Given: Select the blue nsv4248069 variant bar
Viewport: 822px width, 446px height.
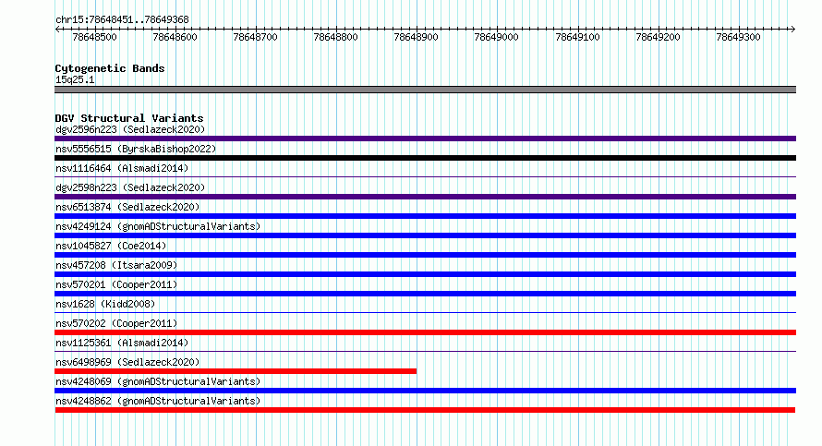Looking at the screenshot, I should coord(425,391).
